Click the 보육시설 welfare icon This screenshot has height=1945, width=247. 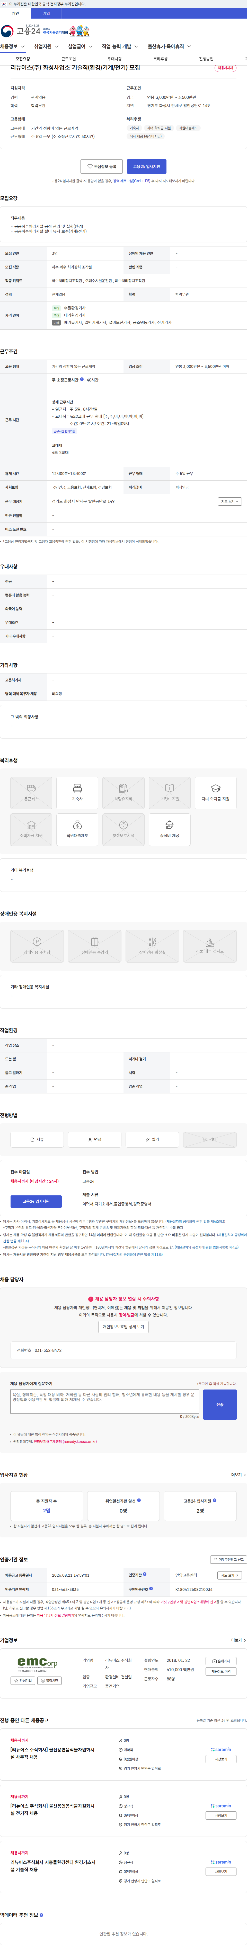123,830
